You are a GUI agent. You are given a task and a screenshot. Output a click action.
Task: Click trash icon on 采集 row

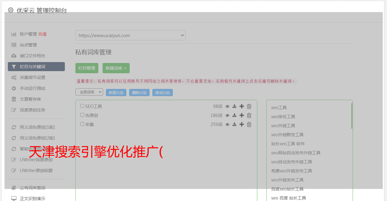(x=249, y=124)
